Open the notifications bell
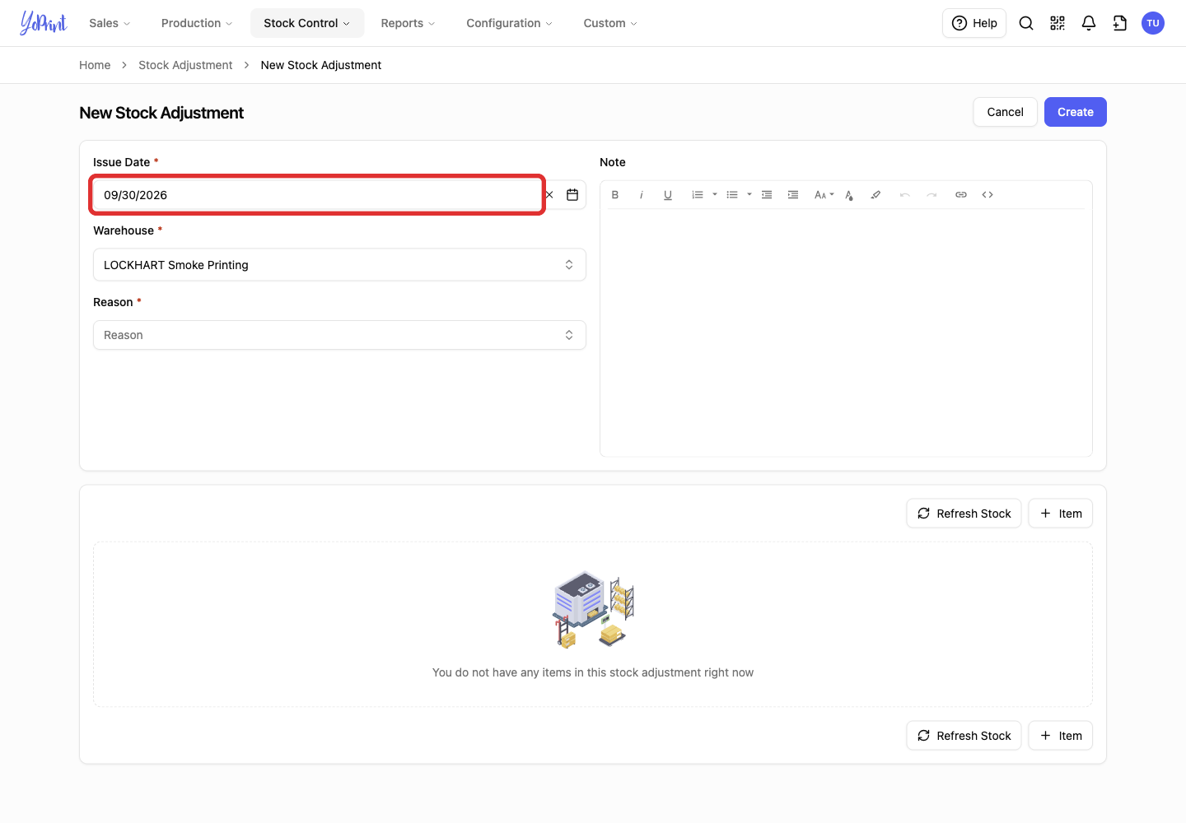The height and width of the screenshot is (823, 1186). pos(1089,23)
